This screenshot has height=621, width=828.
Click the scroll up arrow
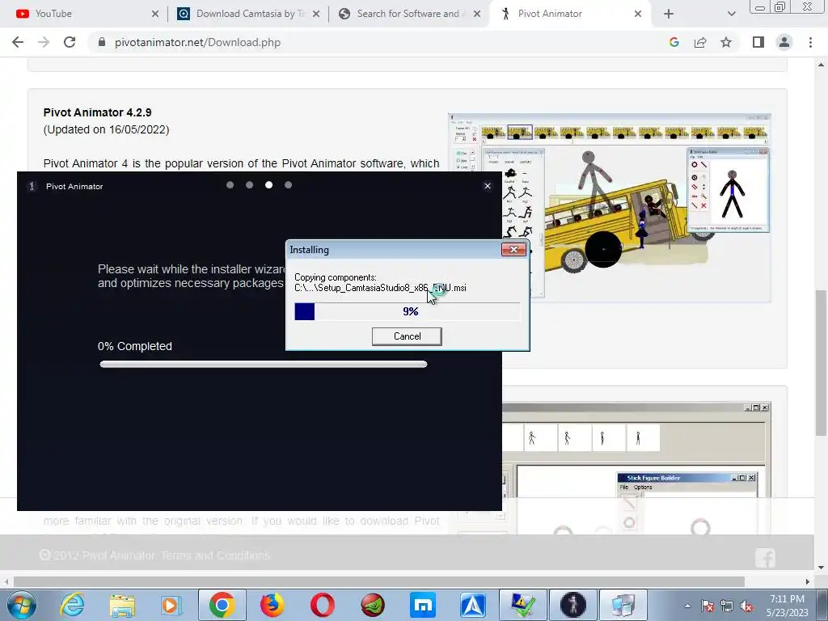click(821, 65)
